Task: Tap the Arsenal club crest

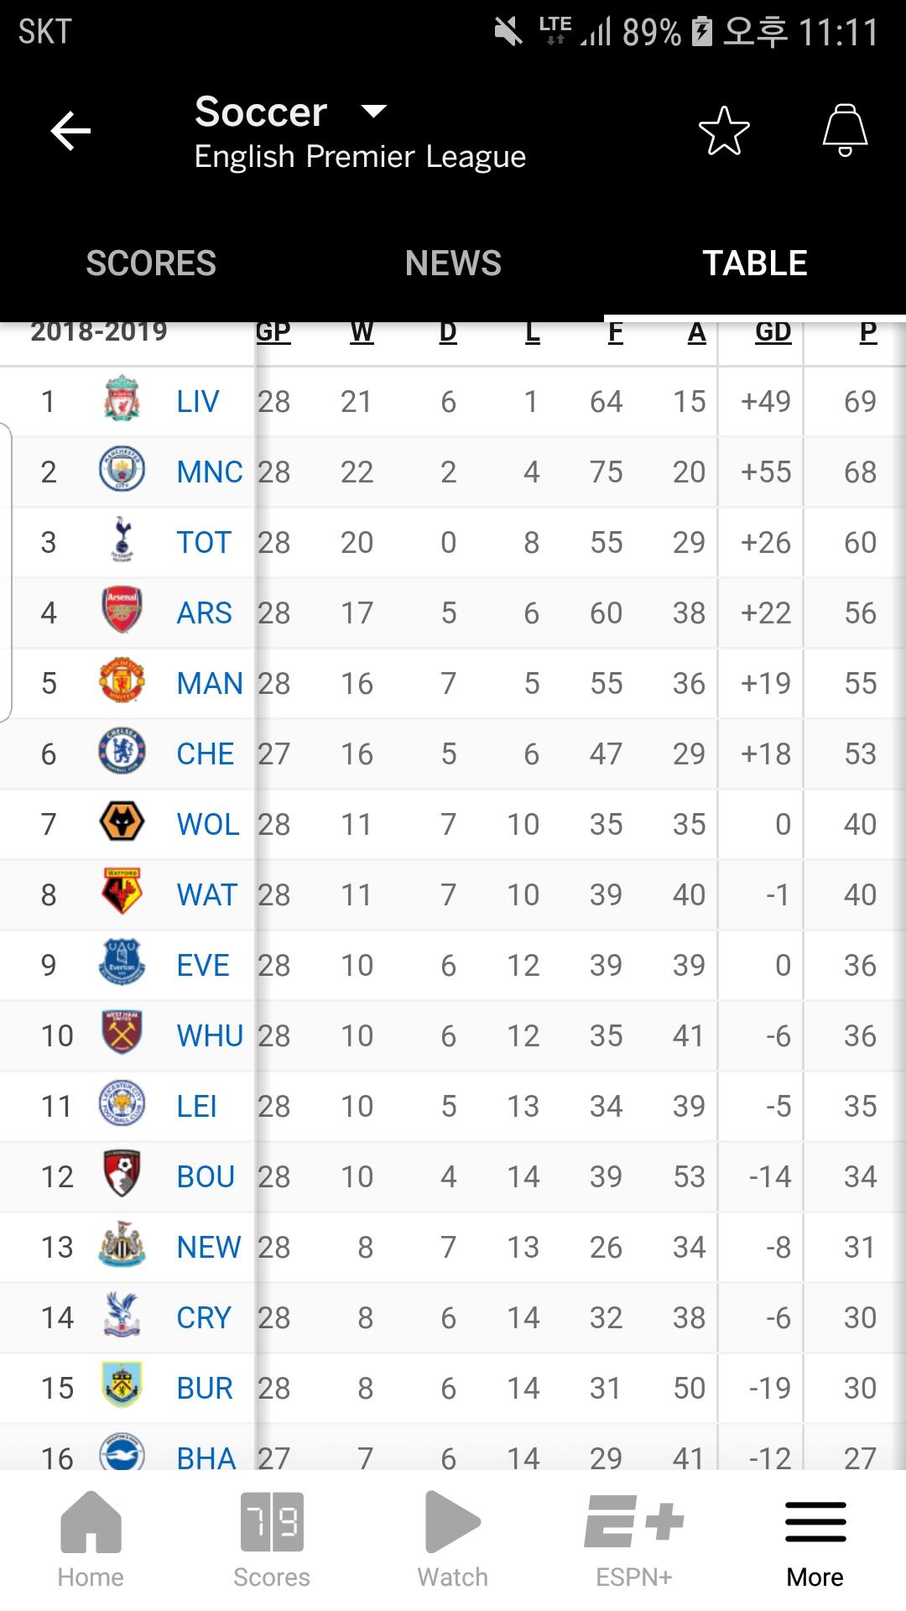Action: point(122,611)
